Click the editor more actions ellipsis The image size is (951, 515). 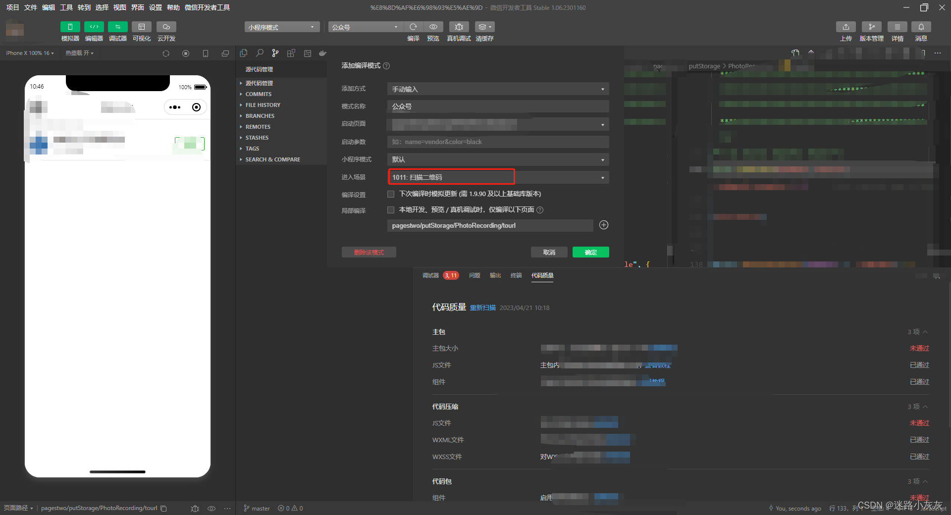938,53
